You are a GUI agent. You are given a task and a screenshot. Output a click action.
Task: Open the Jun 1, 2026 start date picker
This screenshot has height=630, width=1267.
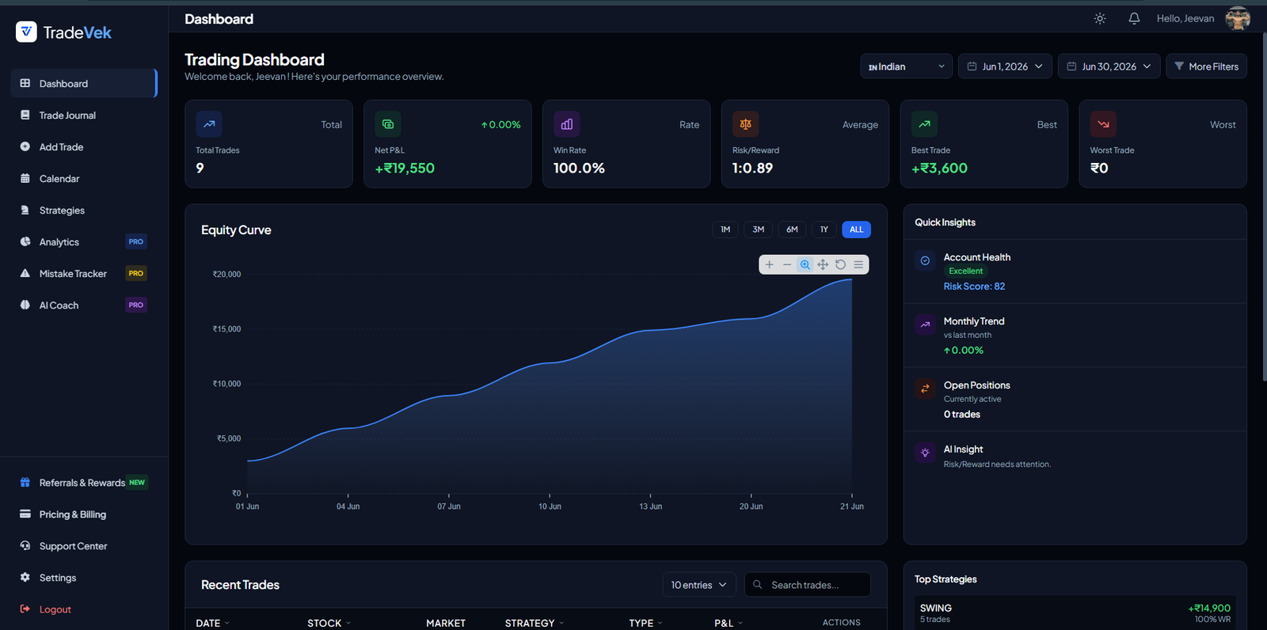coord(1005,66)
